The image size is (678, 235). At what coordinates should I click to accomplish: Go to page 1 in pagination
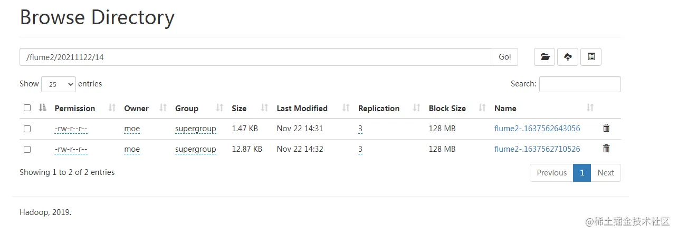click(x=581, y=173)
